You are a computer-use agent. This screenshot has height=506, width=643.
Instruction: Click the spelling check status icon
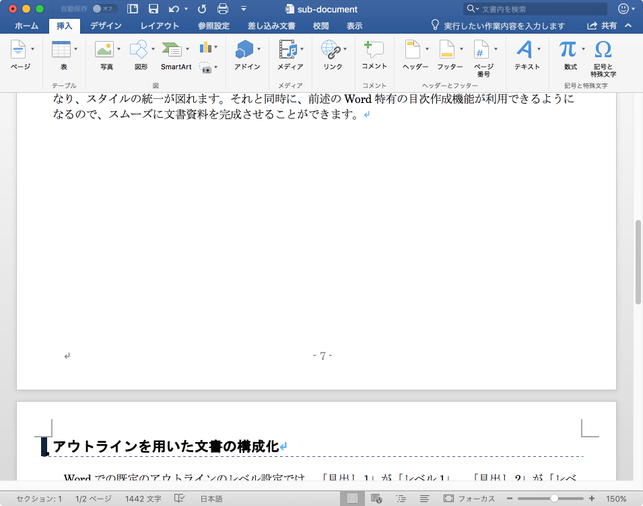[179, 498]
